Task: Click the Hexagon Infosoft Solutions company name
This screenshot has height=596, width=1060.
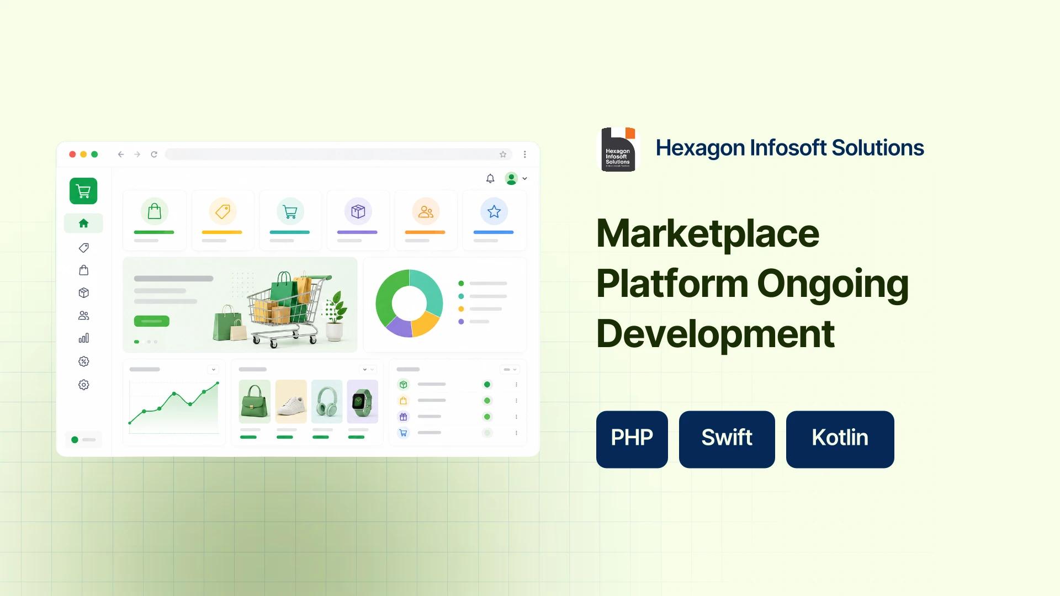Action: [789, 148]
